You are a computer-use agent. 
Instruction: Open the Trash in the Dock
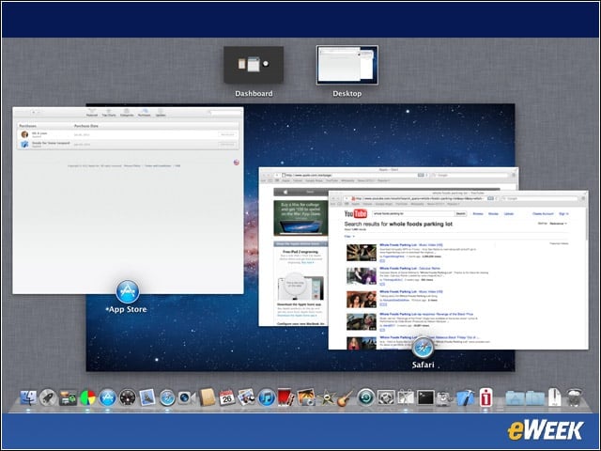coord(574,398)
